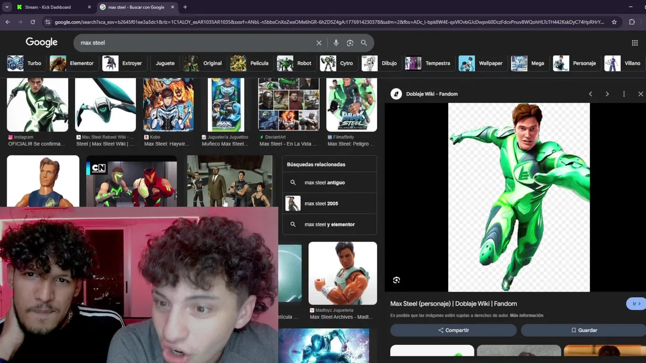Open the Kobo Haywire book thumbnail
The image size is (646, 363).
point(168,104)
